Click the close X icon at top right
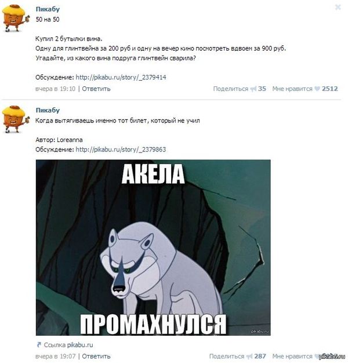The width and height of the screenshot is (348, 363). click(338, 8)
